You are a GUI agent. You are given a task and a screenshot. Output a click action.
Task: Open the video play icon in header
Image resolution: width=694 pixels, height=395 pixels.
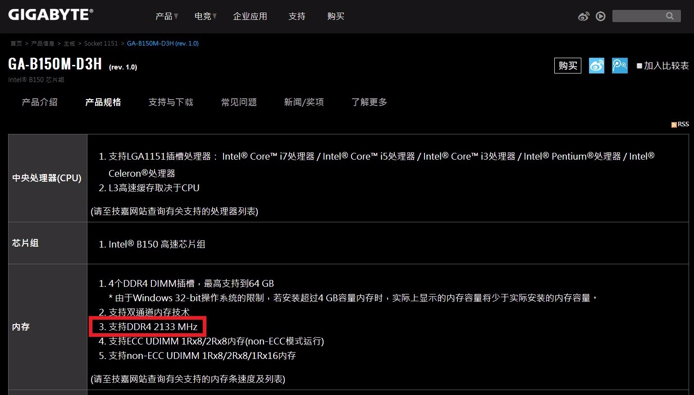(x=601, y=16)
